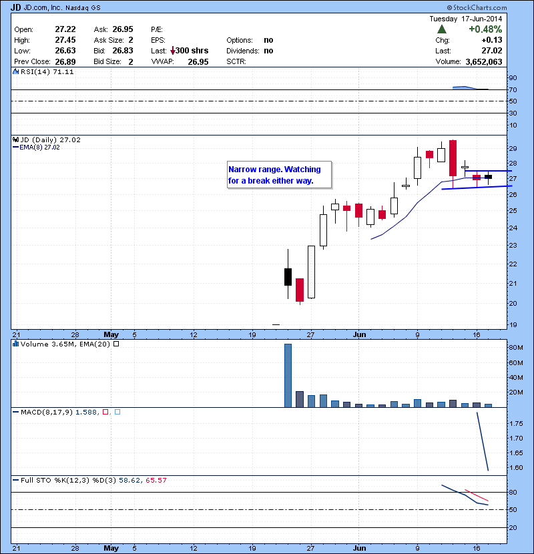Viewport: 534px width, 554px height.
Task: Click the light blue square in MACD legend
Action: click(117, 412)
